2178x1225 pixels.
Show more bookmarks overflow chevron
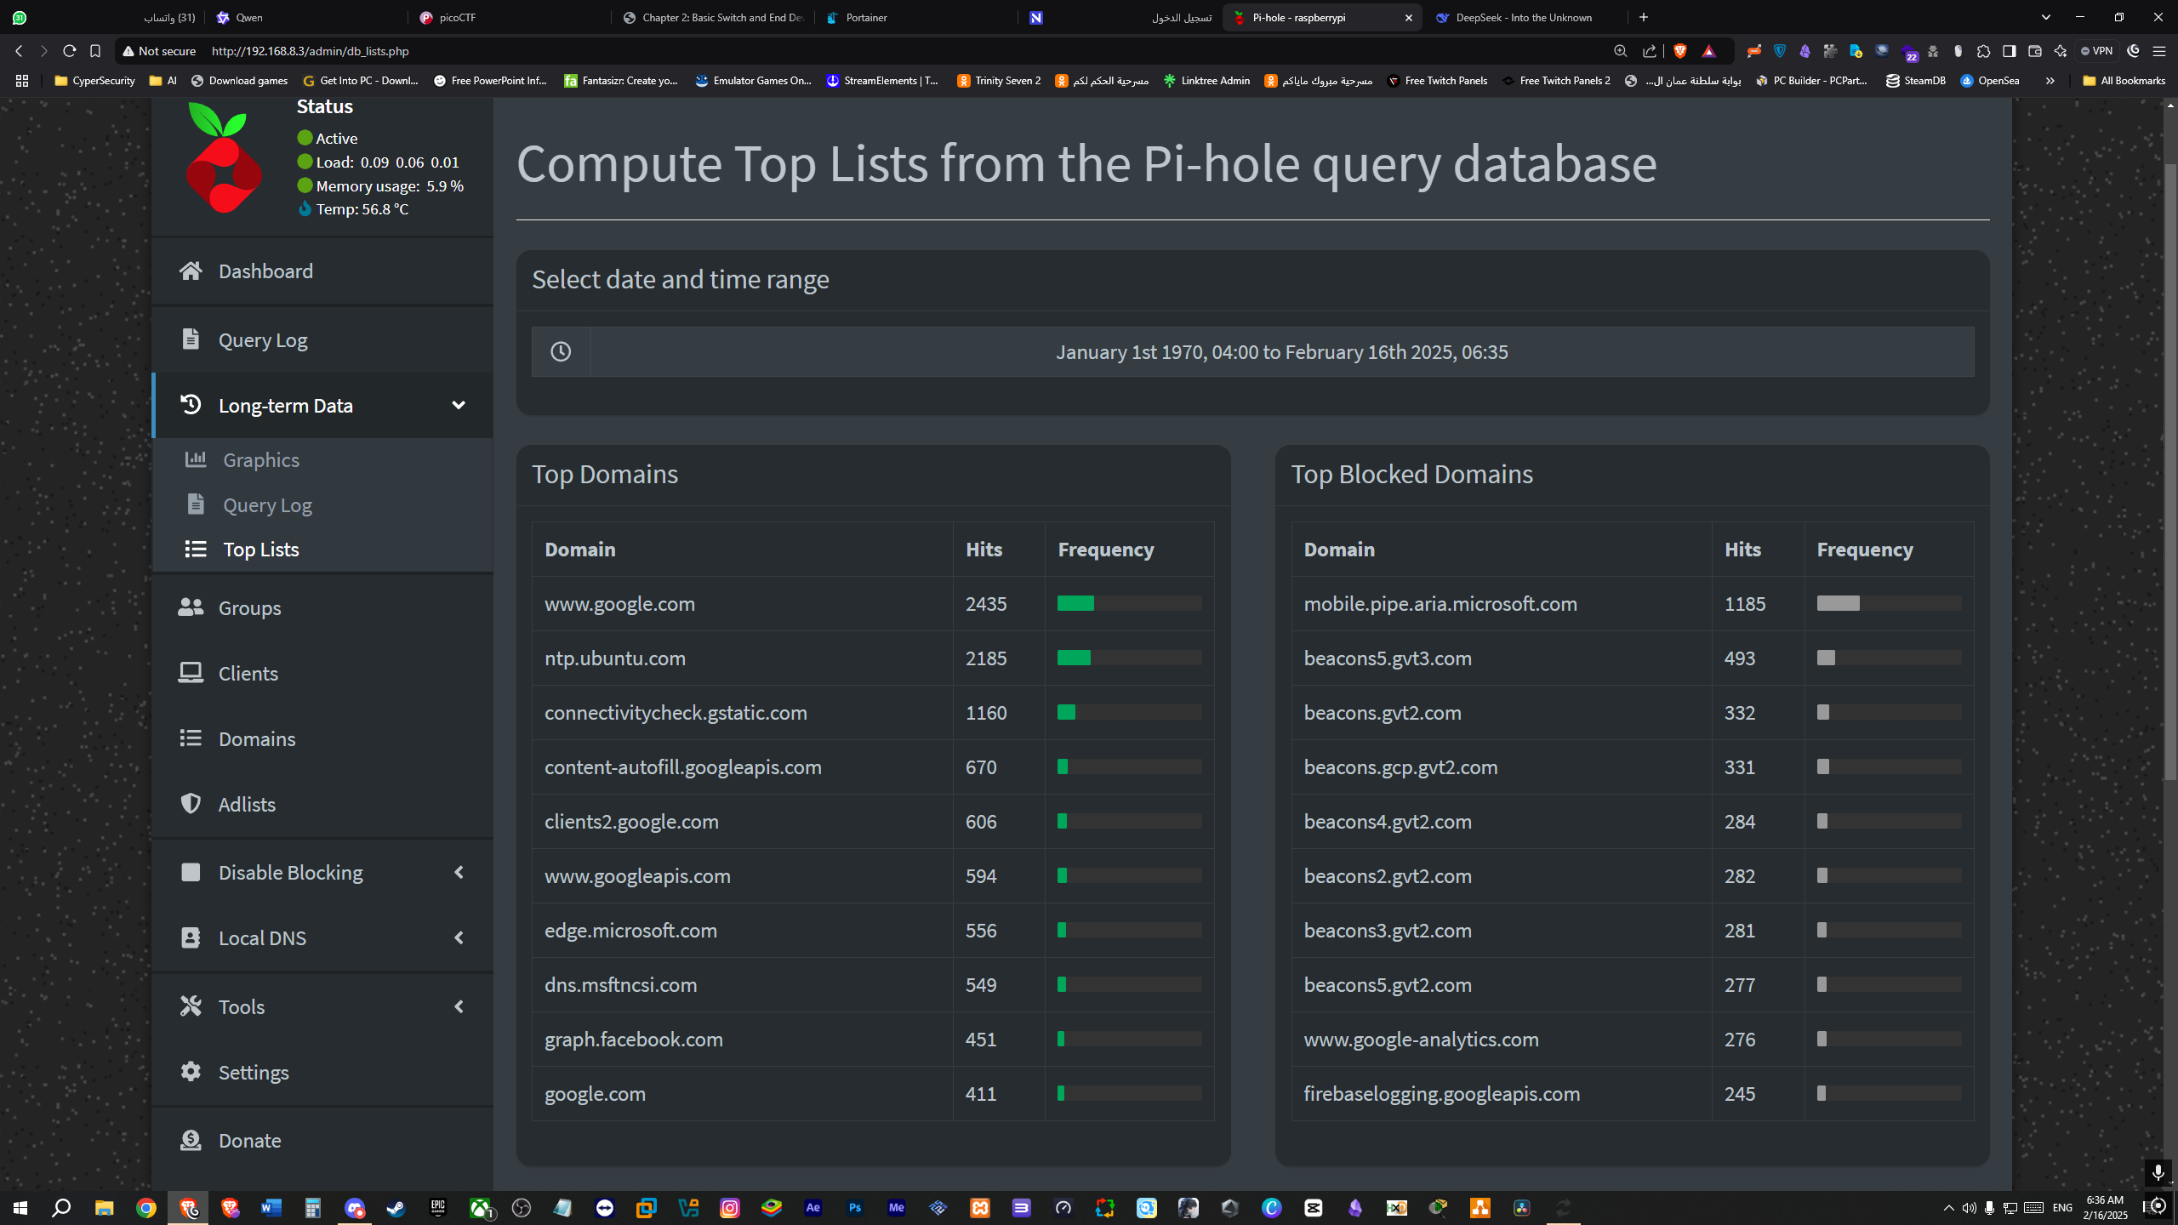point(2050,81)
